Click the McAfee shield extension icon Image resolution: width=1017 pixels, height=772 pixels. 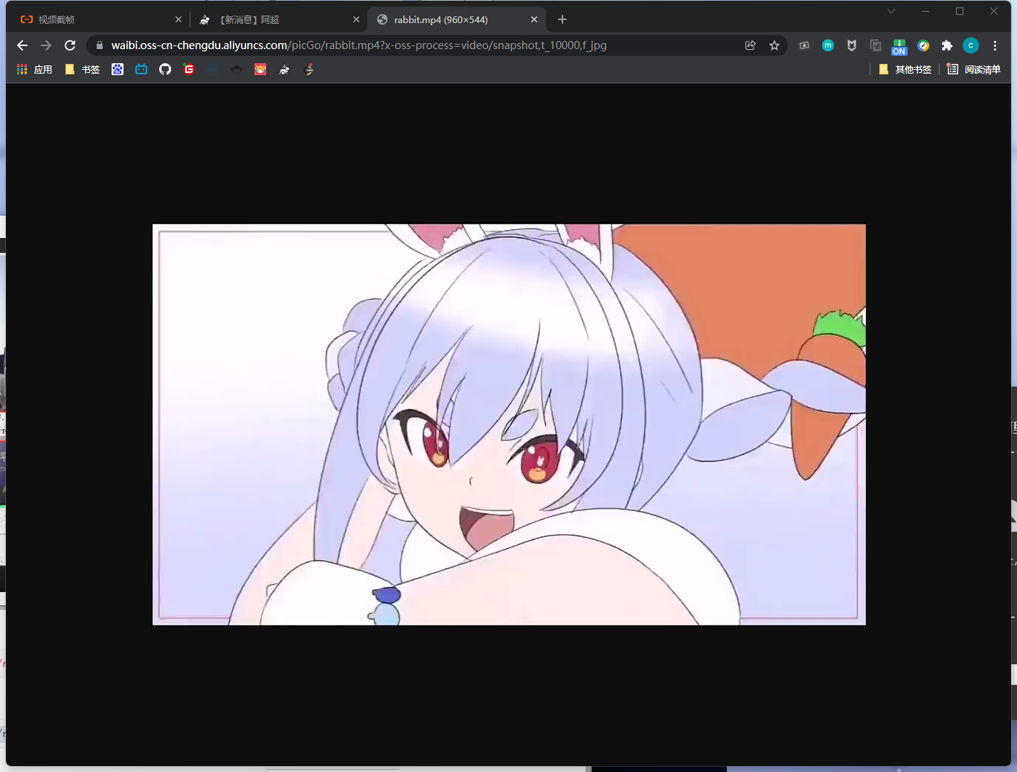click(852, 45)
